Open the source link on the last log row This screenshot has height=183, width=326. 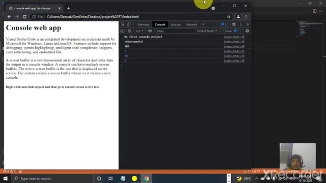pos(234,60)
